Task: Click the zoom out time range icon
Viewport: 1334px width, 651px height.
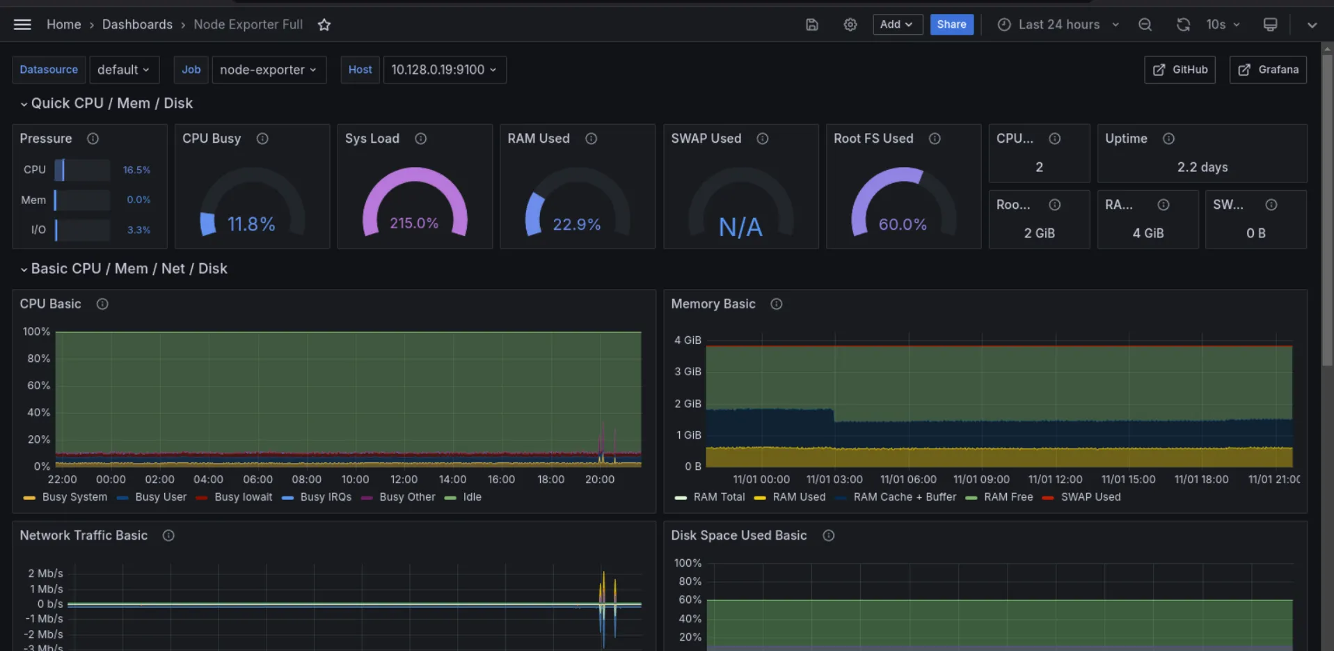Action: click(1145, 24)
